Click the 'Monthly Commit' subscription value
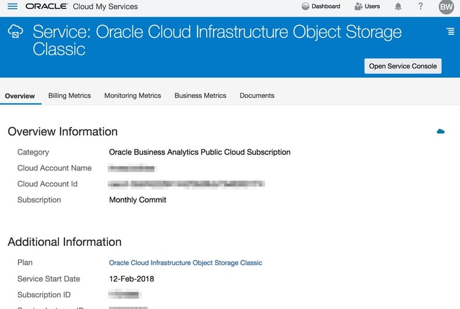This screenshot has height=309, width=460. [137, 200]
